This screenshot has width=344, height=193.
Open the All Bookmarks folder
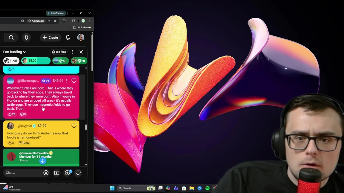pos(82,27)
